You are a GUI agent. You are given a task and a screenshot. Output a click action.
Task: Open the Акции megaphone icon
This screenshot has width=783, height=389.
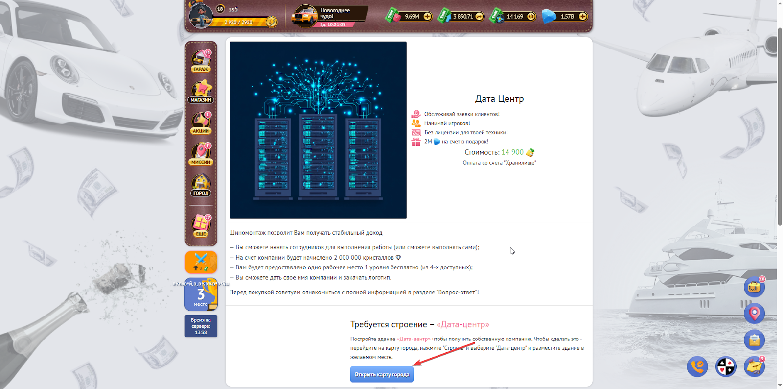pyautogui.click(x=201, y=122)
